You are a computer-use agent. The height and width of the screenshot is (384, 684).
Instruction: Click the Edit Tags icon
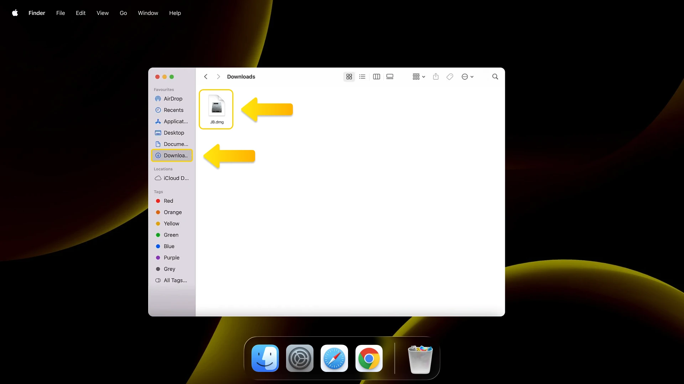click(450, 76)
